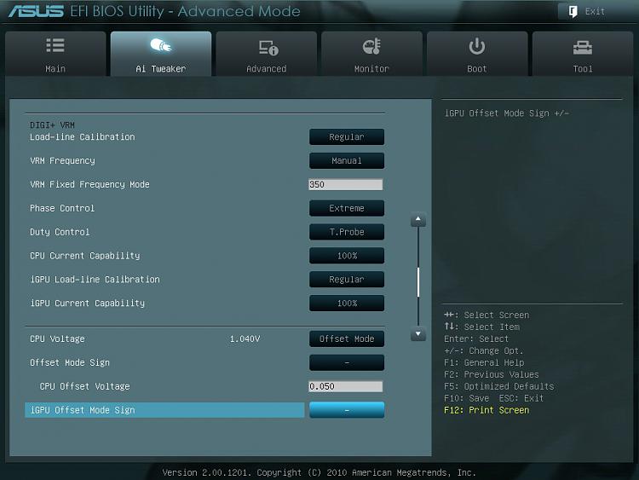Click the Tool toolbox icon
639x480 pixels.
583,48
